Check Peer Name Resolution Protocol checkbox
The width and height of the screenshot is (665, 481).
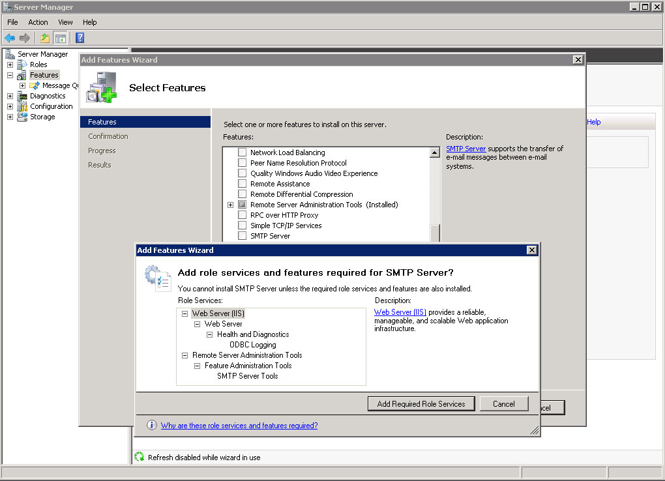point(242,163)
